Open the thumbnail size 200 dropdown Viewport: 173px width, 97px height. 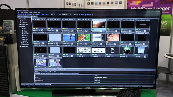coord(55,15)
